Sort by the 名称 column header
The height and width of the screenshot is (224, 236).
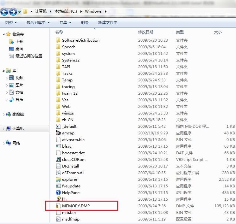59,32
